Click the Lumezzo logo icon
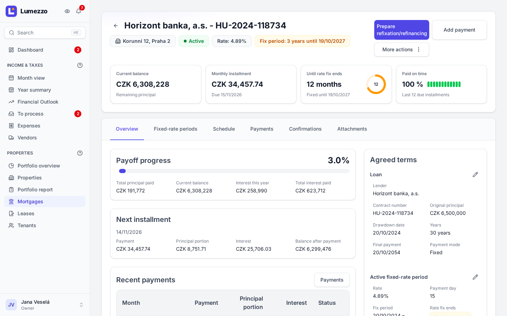 [x=11, y=11]
